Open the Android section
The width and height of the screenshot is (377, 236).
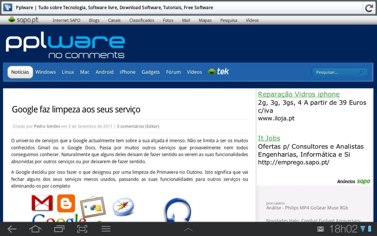point(105,72)
